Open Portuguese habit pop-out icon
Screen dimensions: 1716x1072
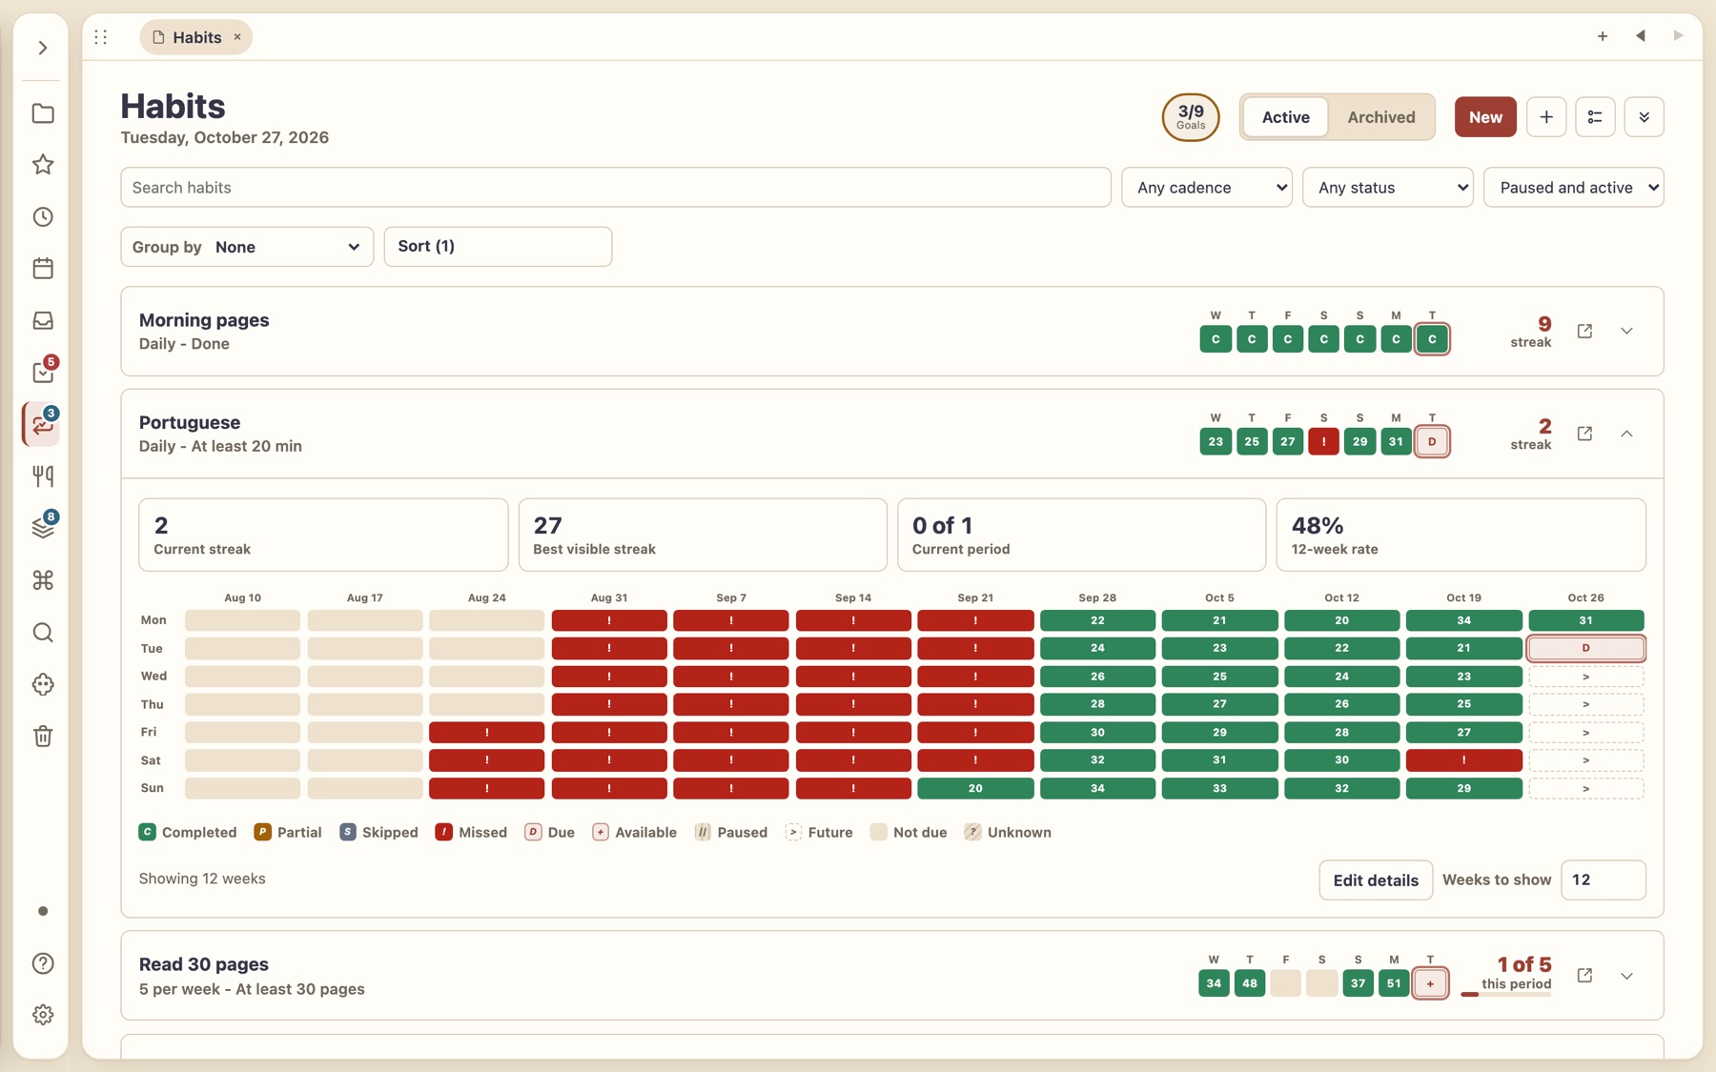1584,434
